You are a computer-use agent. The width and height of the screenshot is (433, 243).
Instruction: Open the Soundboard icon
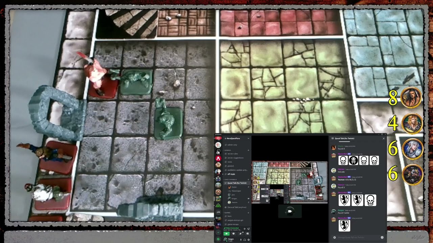coord(248,234)
